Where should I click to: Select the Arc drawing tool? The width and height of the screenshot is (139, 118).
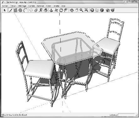click(25, 10)
